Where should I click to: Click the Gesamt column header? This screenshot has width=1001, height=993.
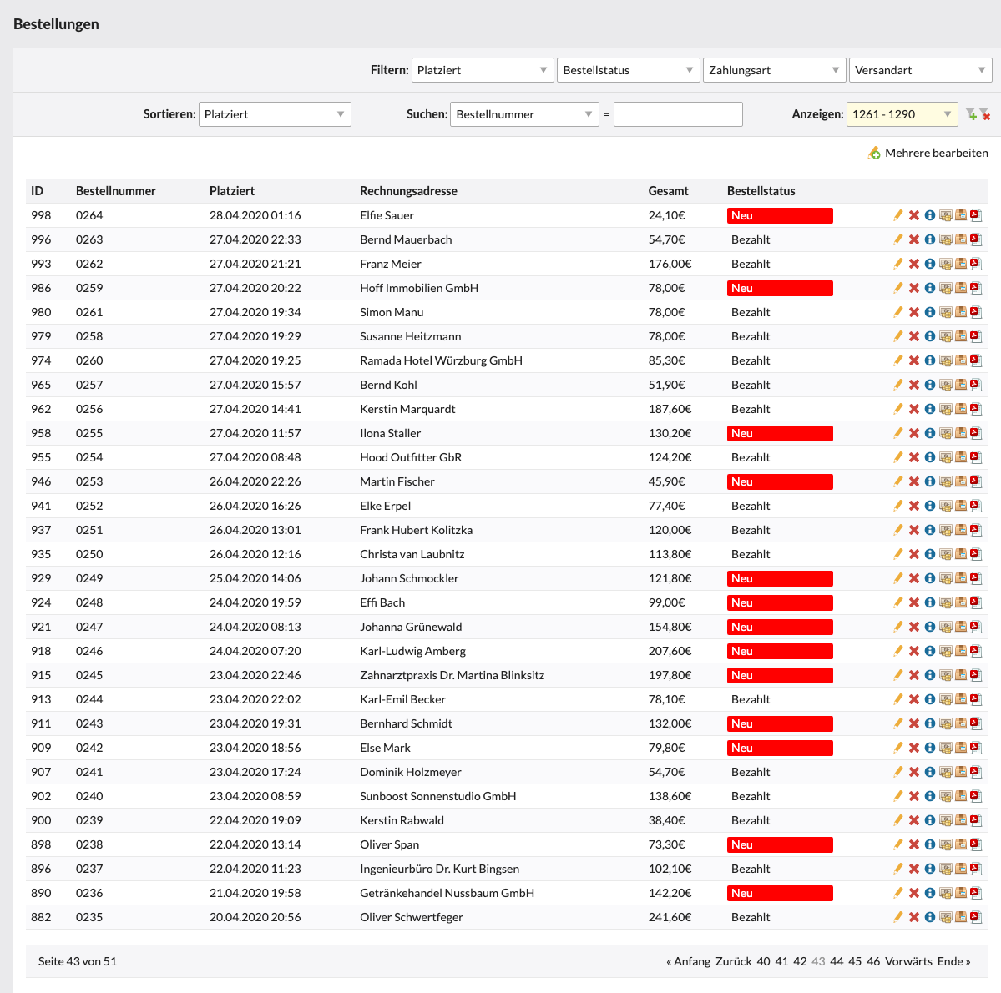coord(669,191)
